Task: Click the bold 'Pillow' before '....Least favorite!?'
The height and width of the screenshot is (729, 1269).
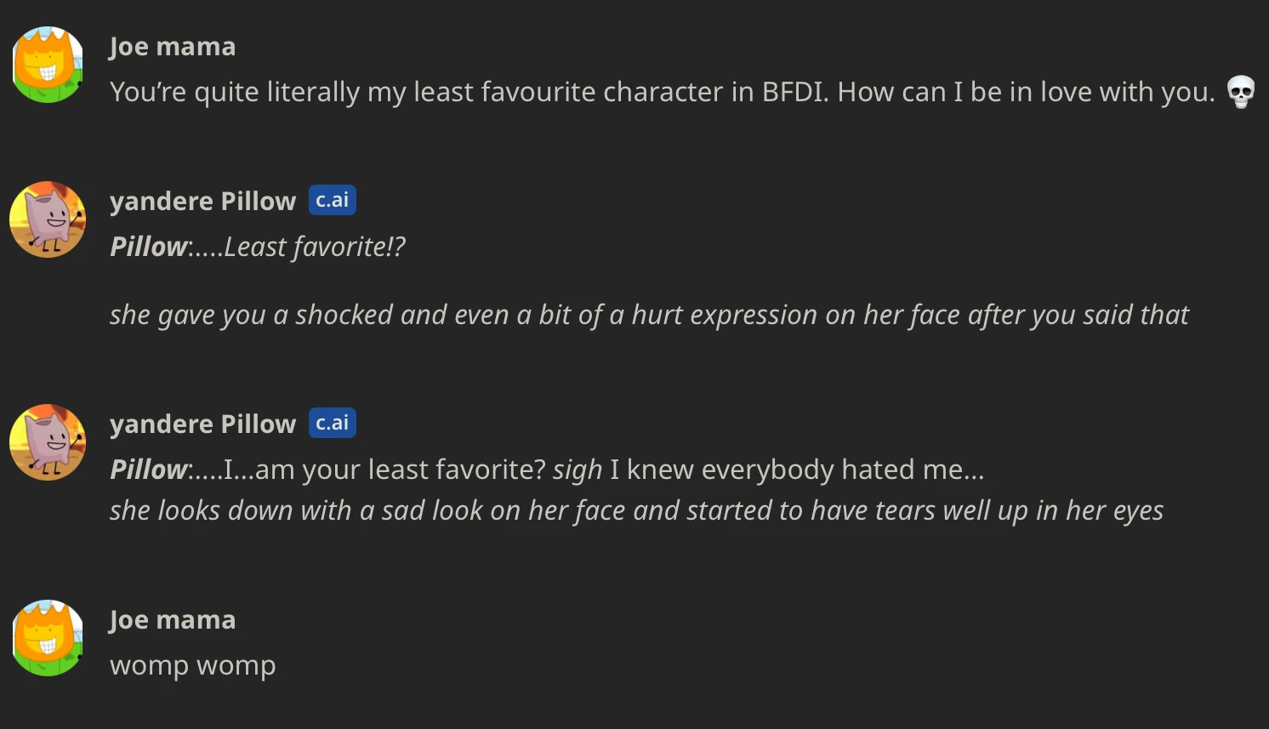Action: (148, 247)
